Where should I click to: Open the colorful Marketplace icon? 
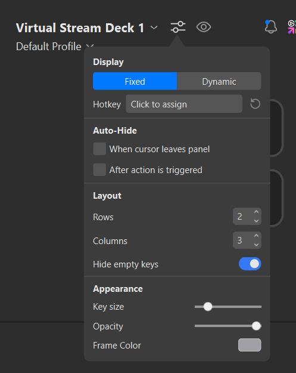292,27
